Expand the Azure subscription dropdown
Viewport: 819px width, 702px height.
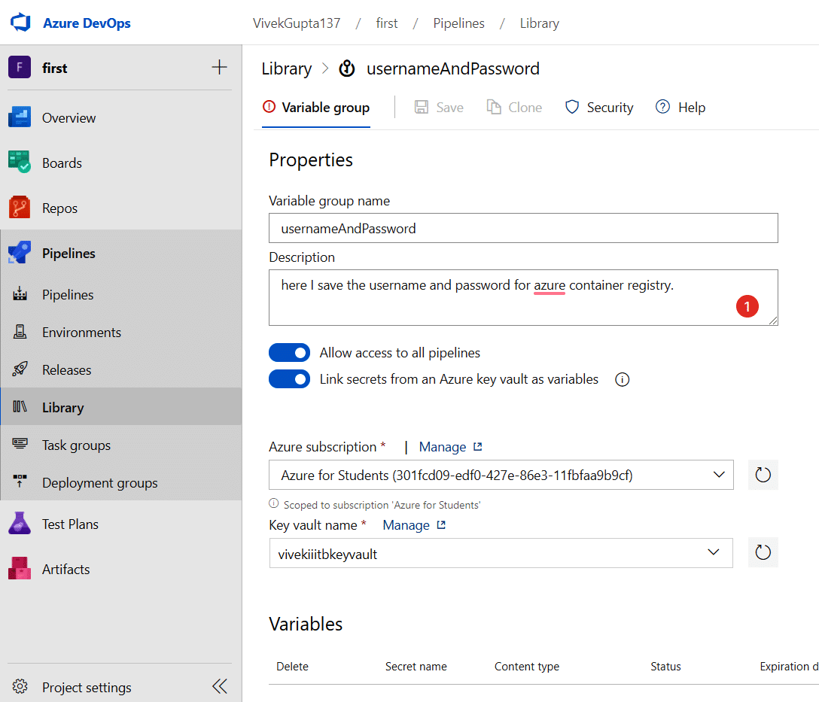[717, 475]
